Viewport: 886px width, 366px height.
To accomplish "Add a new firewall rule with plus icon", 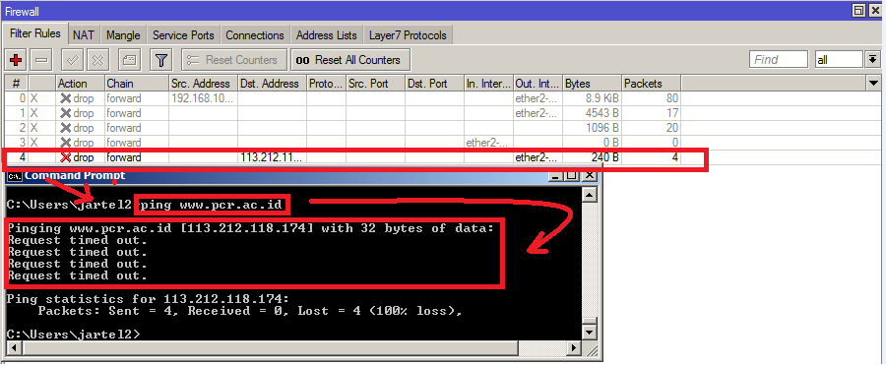I will (x=16, y=60).
